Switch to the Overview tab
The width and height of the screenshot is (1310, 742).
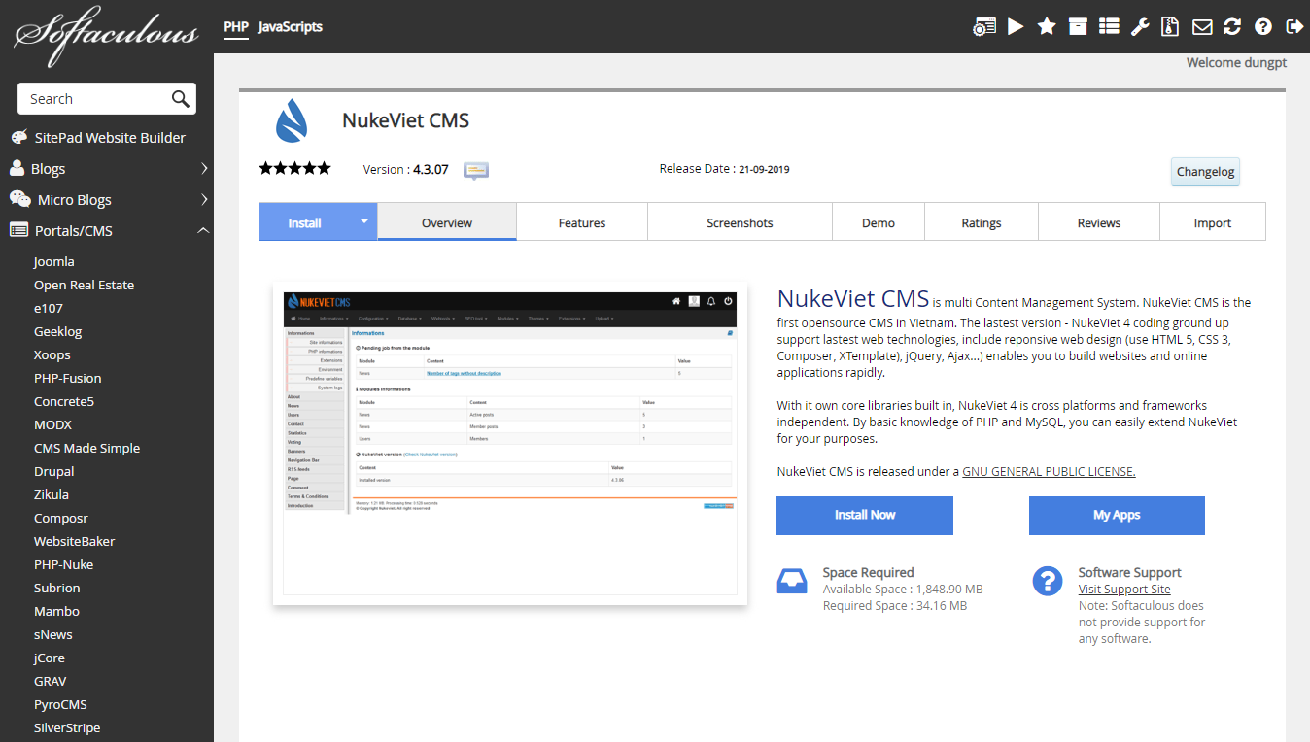coord(447,222)
